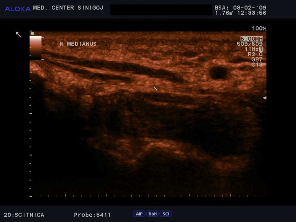Click the gray-scale gradient bar
This screenshot has height=222, width=296.
(x=35, y=48)
